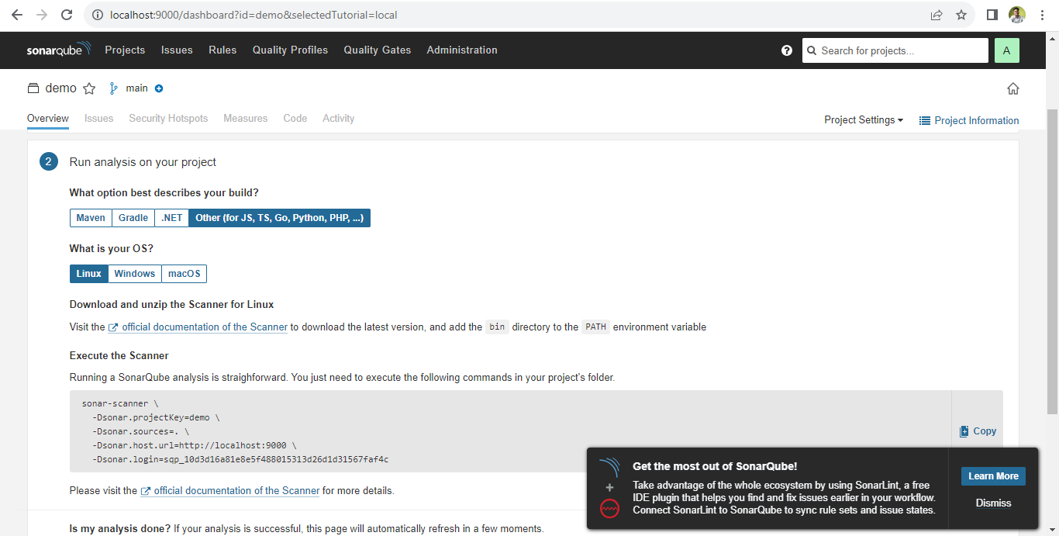Open browser side panel icon
Image resolution: width=1059 pixels, height=536 pixels.
pos(992,15)
